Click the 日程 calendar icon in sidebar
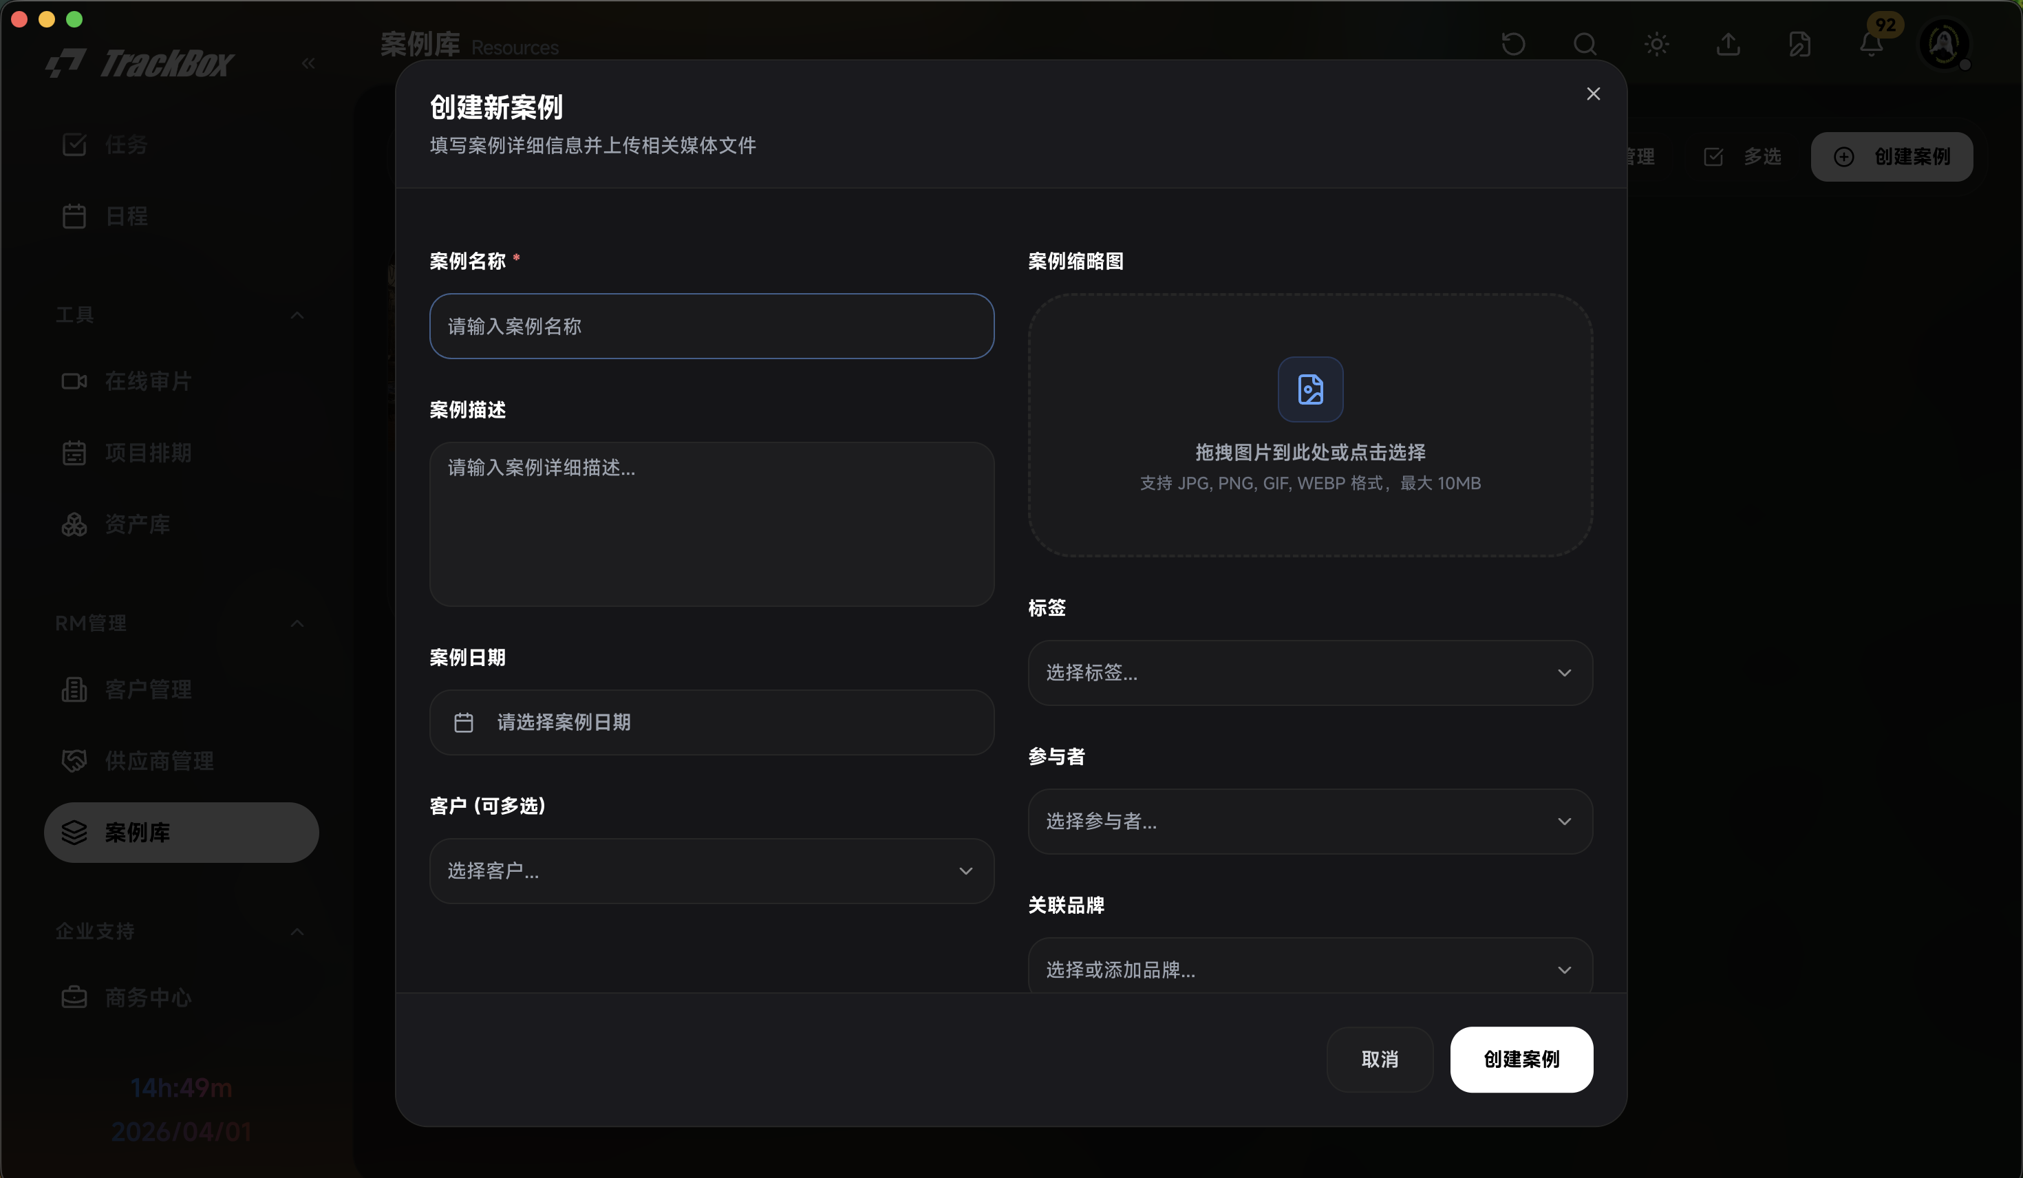This screenshot has width=2023, height=1178. (74, 216)
